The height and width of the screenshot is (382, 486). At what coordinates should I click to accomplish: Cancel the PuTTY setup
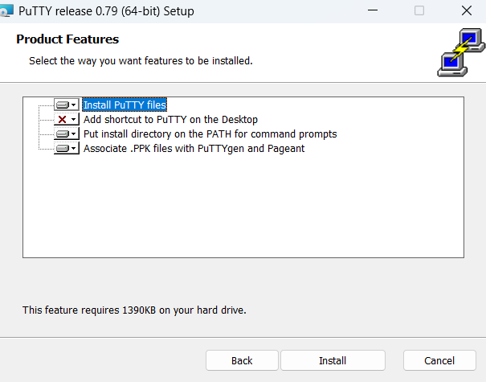click(439, 360)
